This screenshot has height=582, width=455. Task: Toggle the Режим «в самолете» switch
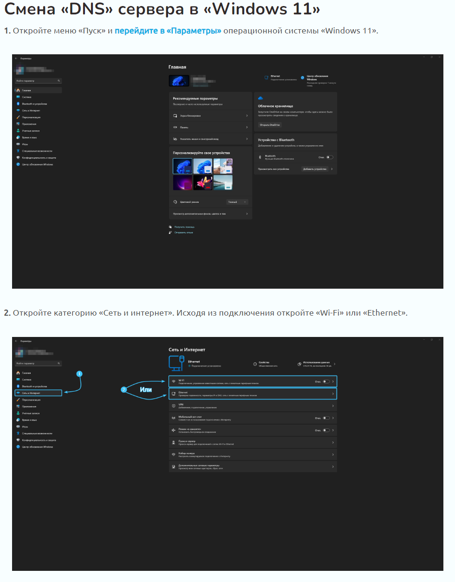point(326,430)
